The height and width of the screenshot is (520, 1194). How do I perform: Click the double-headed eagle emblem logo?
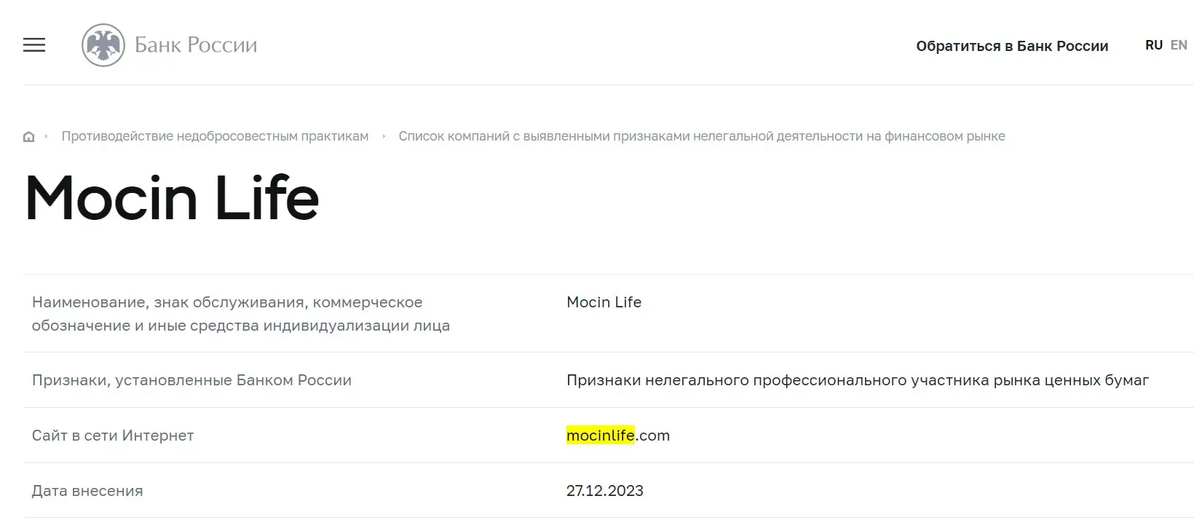(103, 45)
